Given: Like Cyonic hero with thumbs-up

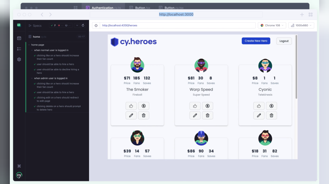Looking at the screenshot, I should pyautogui.click(x=259, y=106).
